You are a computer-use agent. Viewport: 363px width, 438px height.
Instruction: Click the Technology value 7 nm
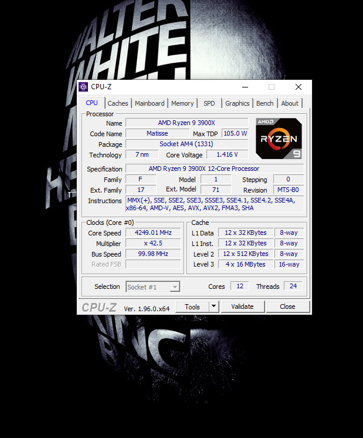[142, 155]
